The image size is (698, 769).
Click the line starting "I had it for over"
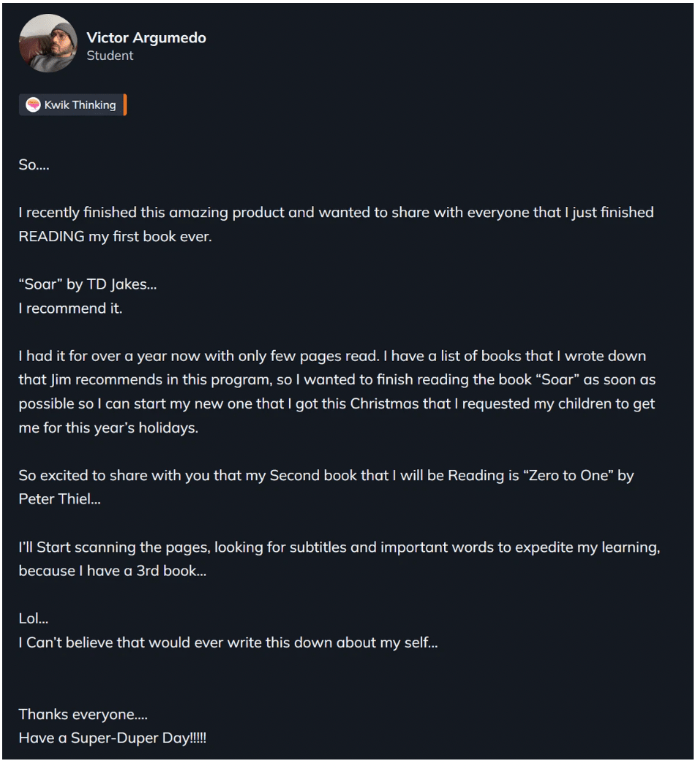[332, 357]
